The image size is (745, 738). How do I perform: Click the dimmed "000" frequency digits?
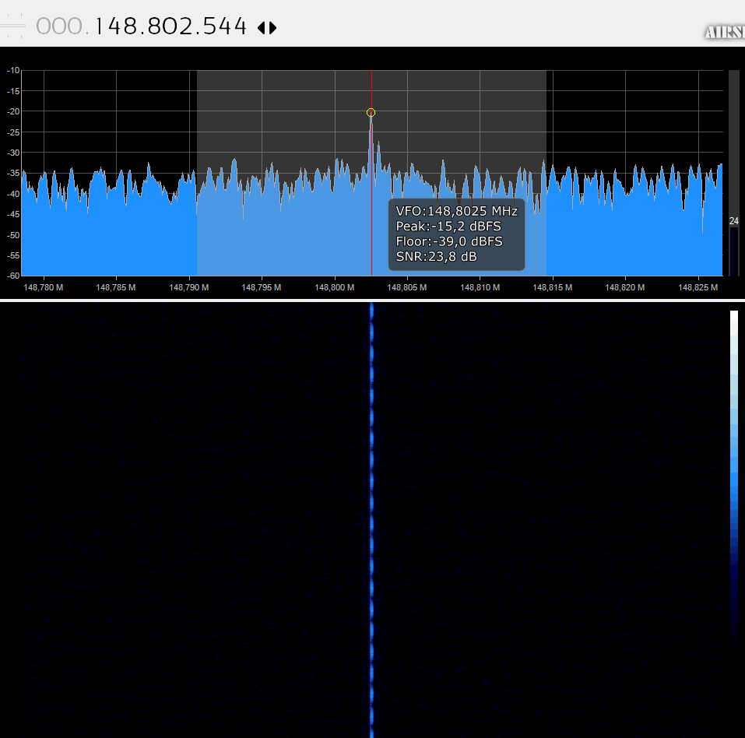pyautogui.click(x=59, y=26)
